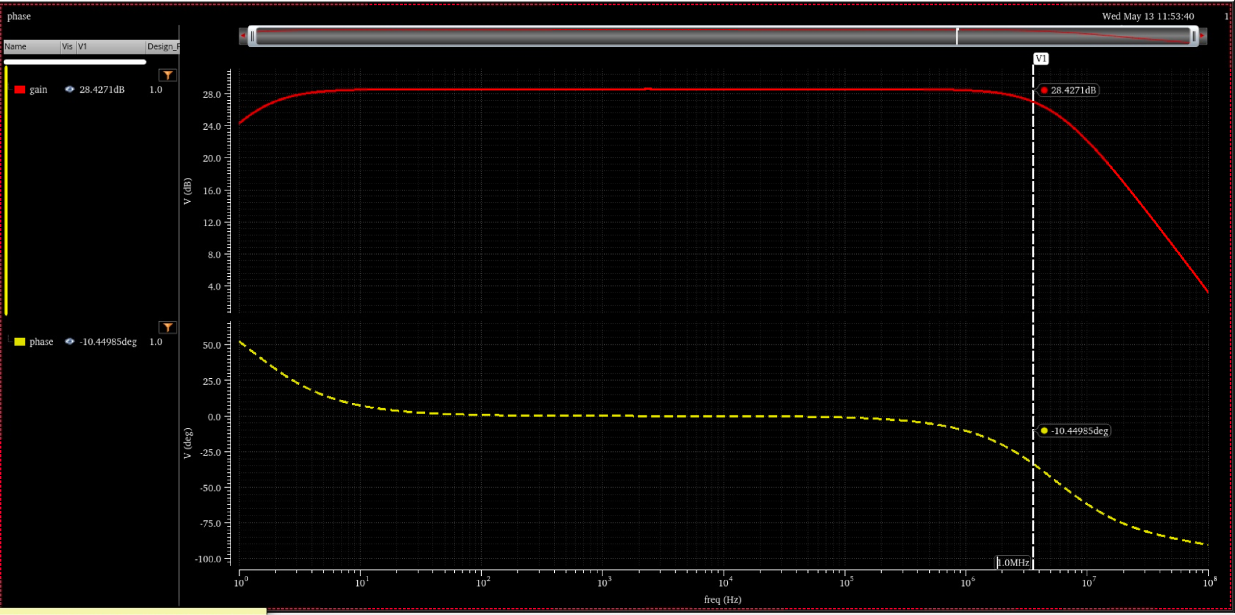
Task: Select the V1 vertical marker label
Action: click(x=1041, y=59)
